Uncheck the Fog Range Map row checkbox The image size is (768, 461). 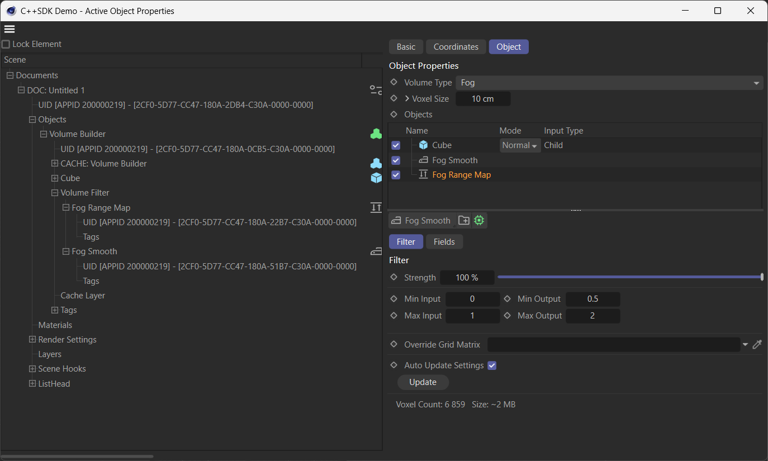point(396,175)
